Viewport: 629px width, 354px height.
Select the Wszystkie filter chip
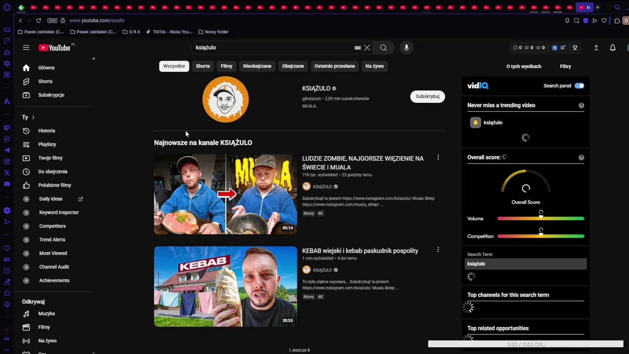pyautogui.click(x=174, y=66)
